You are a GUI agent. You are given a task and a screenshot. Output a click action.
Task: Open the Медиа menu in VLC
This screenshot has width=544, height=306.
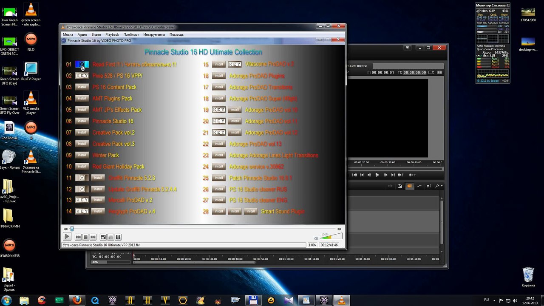(68, 34)
